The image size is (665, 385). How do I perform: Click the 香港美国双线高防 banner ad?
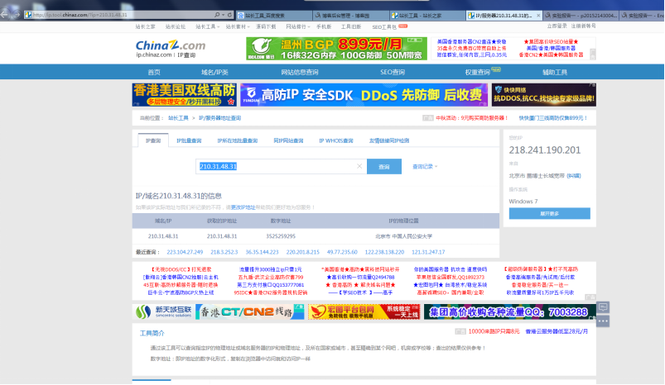(185, 95)
